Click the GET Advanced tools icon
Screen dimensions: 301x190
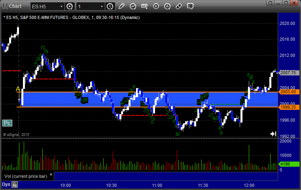[144, 6]
